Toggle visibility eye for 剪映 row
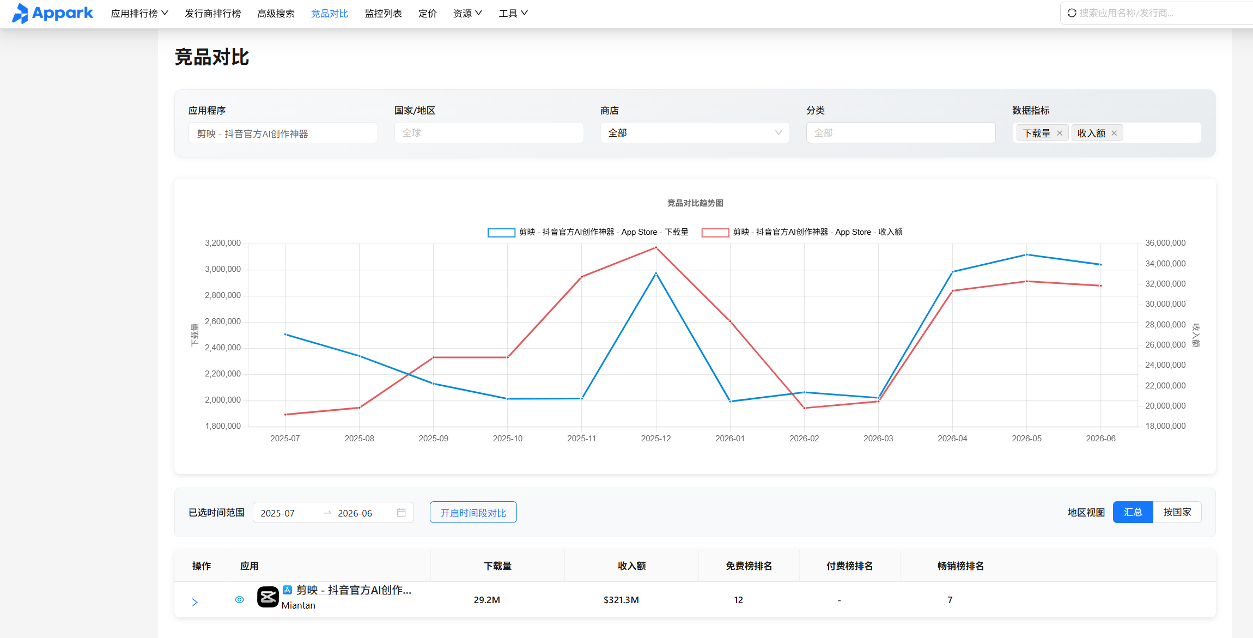The width and height of the screenshot is (1253, 638). (x=239, y=600)
